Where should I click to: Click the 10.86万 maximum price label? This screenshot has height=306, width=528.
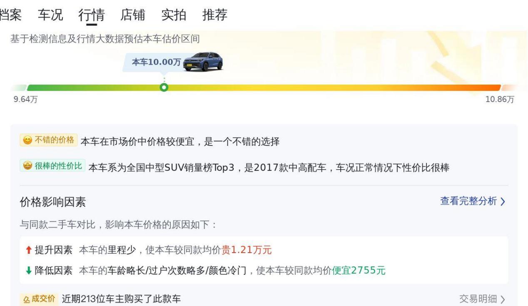[x=500, y=100]
